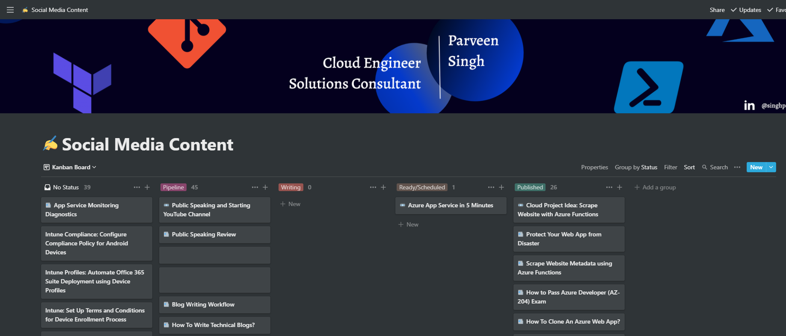Add a card to Pipeline column

265,187
